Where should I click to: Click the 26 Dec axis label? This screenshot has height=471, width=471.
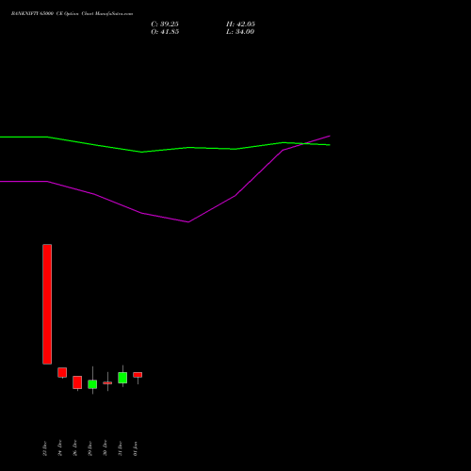(x=75, y=448)
